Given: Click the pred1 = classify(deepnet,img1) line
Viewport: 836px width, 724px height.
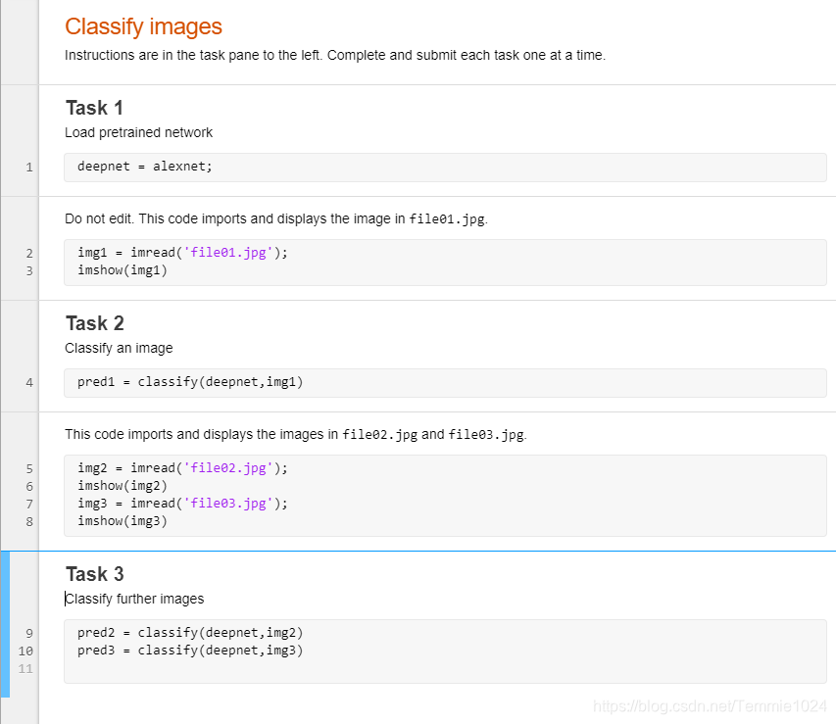Looking at the screenshot, I should pos(190,382).
